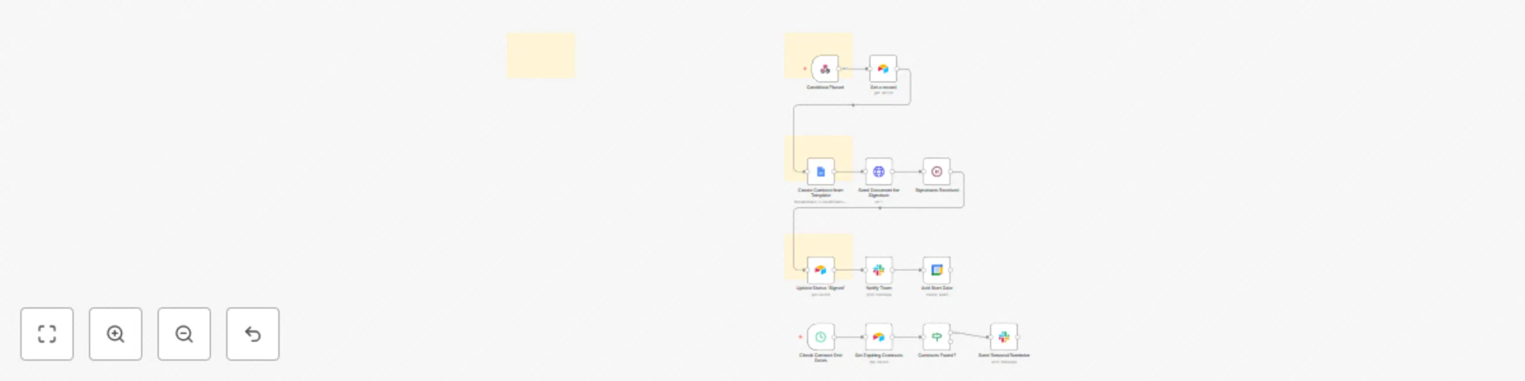The height and width of the screenshot is (381, 1525).
Task: Select the Slack Send Renewal Reminder node
Action: click(1004, 337)
